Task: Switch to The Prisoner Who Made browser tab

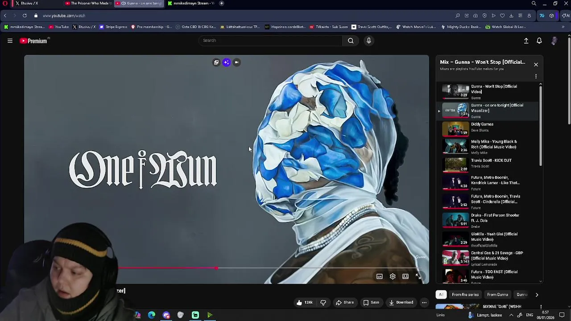Action: [88, 4]
